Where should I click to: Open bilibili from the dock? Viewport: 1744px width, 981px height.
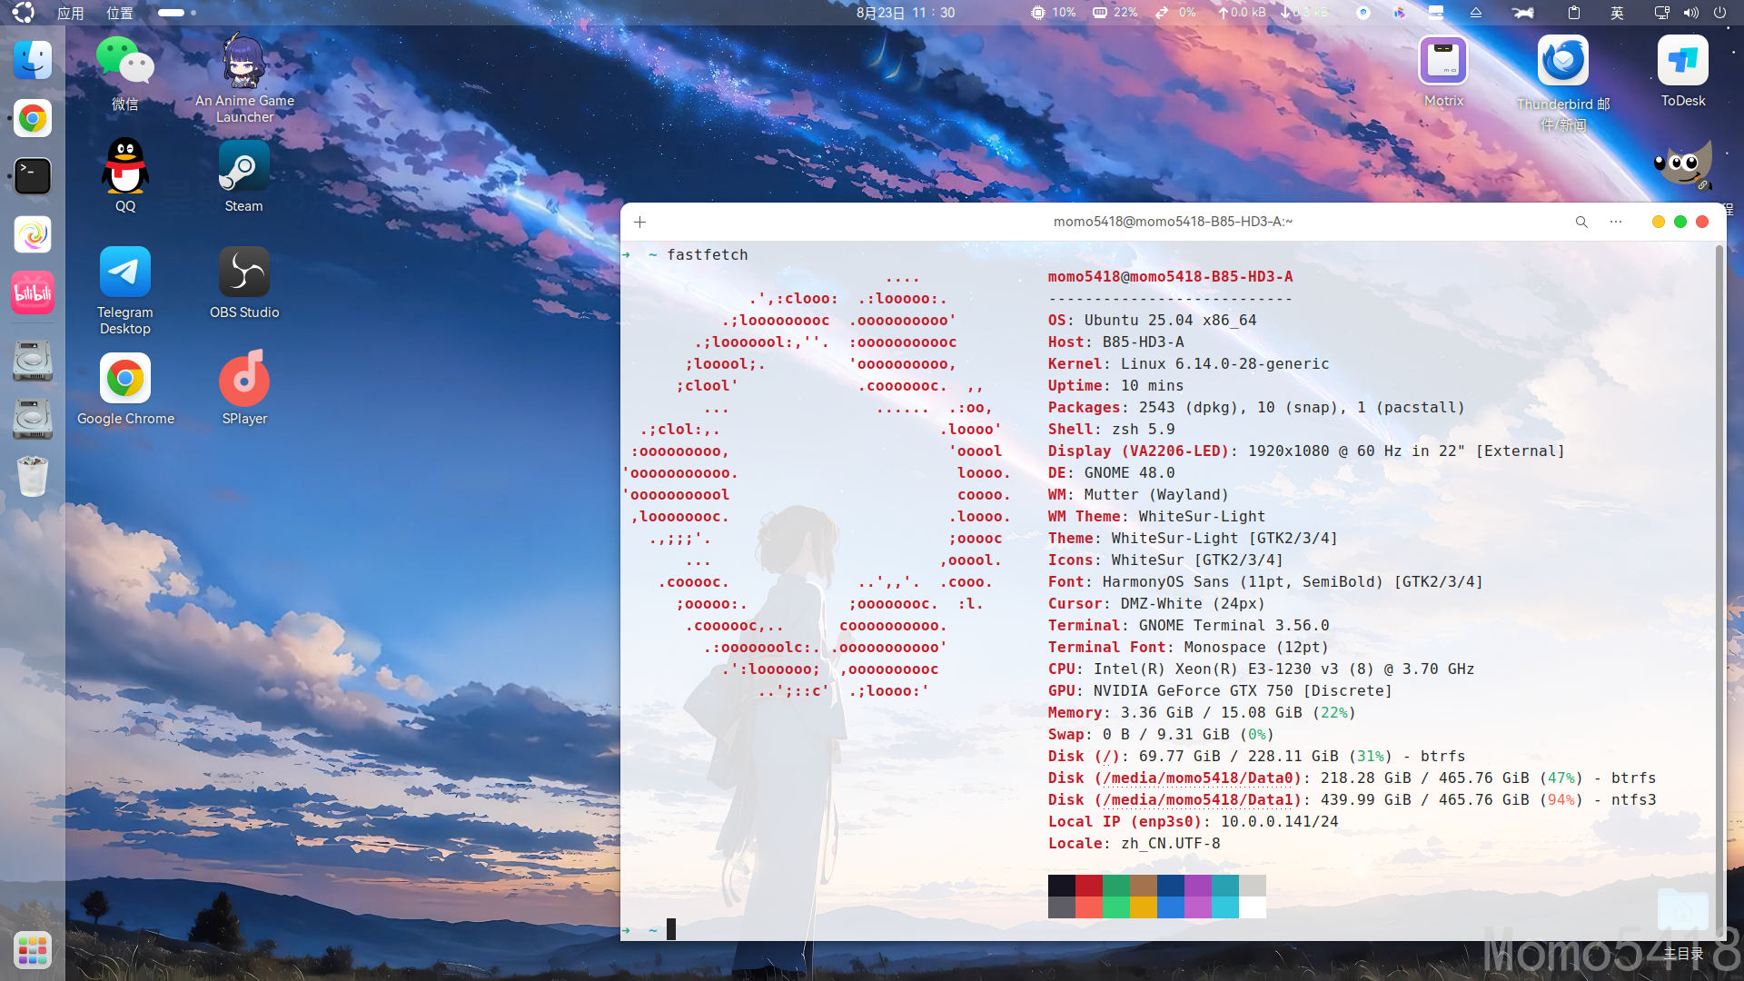pyautogui.click(x=33, y=292)
